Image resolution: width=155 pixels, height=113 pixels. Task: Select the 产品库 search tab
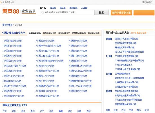click(x=84, y=8)
